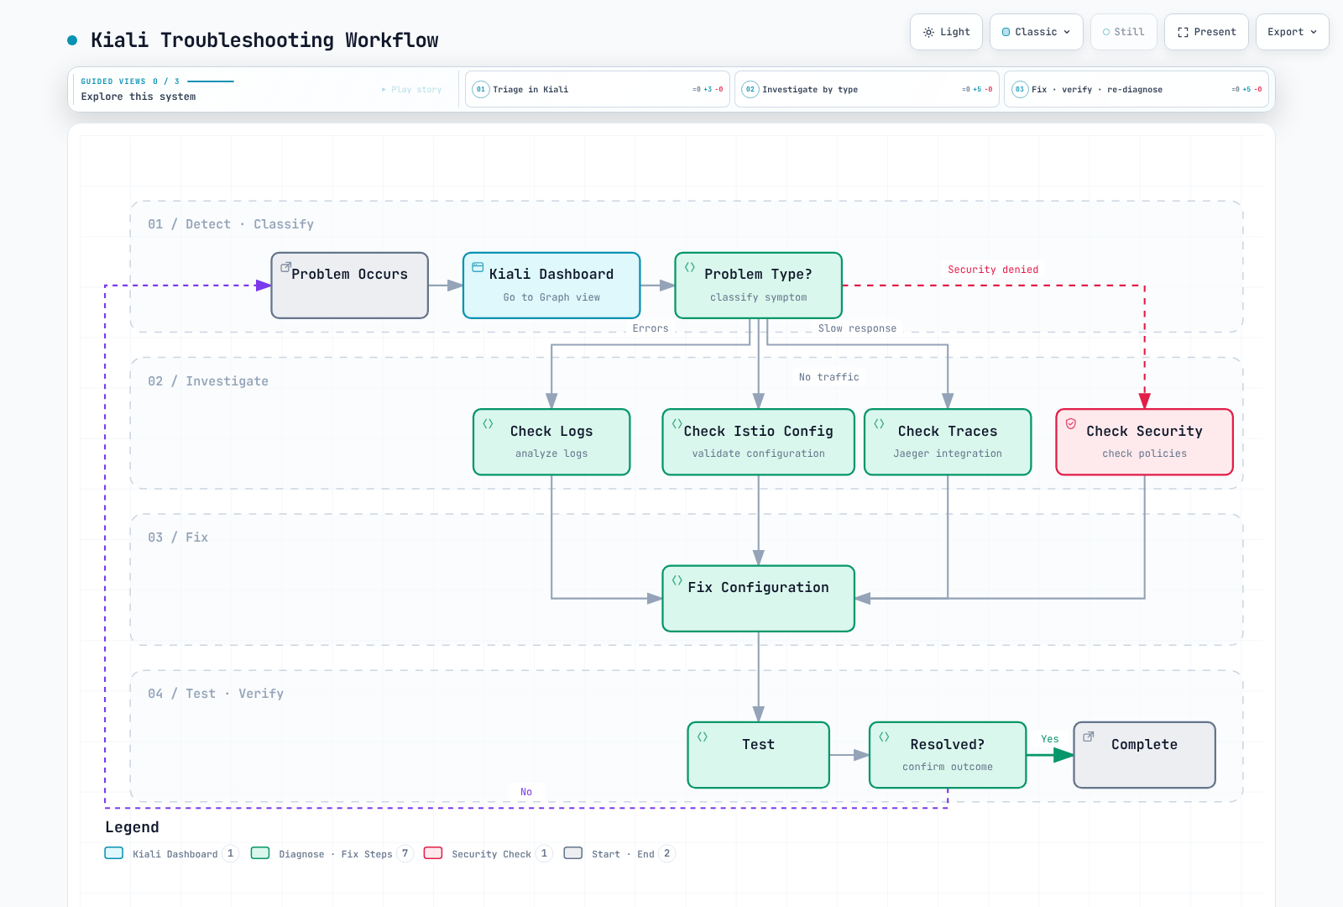The width and height of the screenshot is (1343, 907).
Task: Click the code icon on Problem Type? node
Action: coord(690,267)
